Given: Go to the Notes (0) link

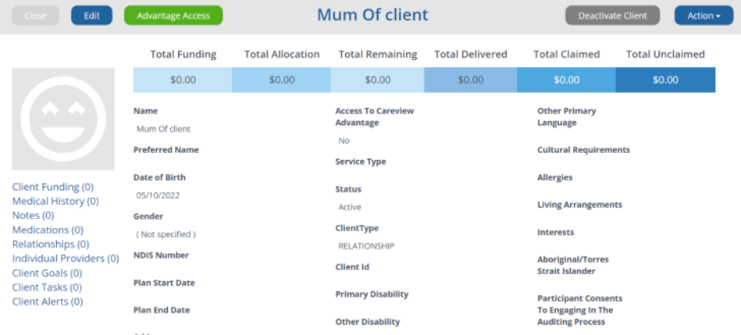Looking at the screenshot, I should [x=33, y=215].
